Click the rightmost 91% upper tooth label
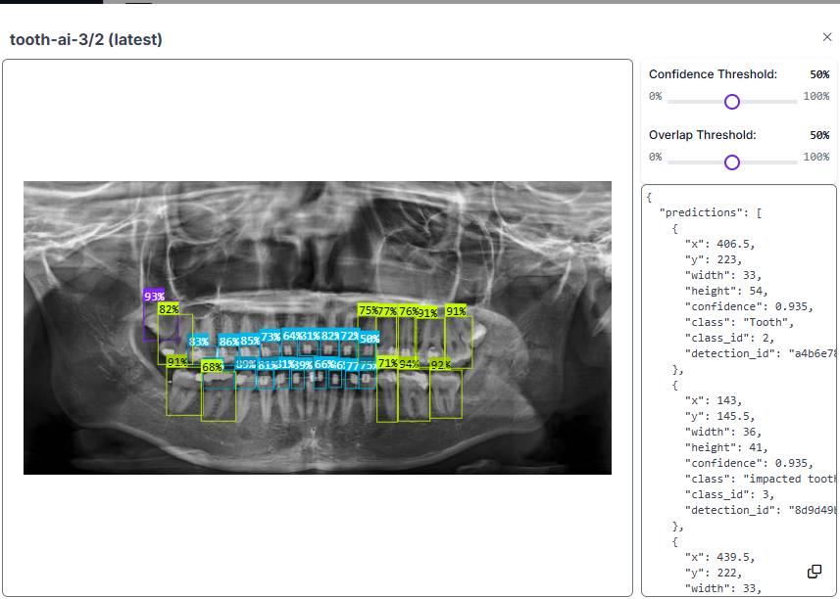Viewport: 840px width, 599px height. pos(456,310)
